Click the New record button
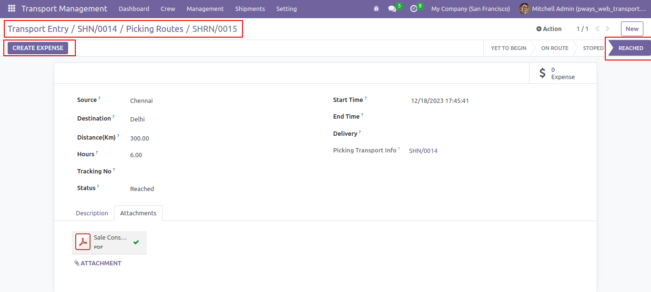 coord(632,29)
